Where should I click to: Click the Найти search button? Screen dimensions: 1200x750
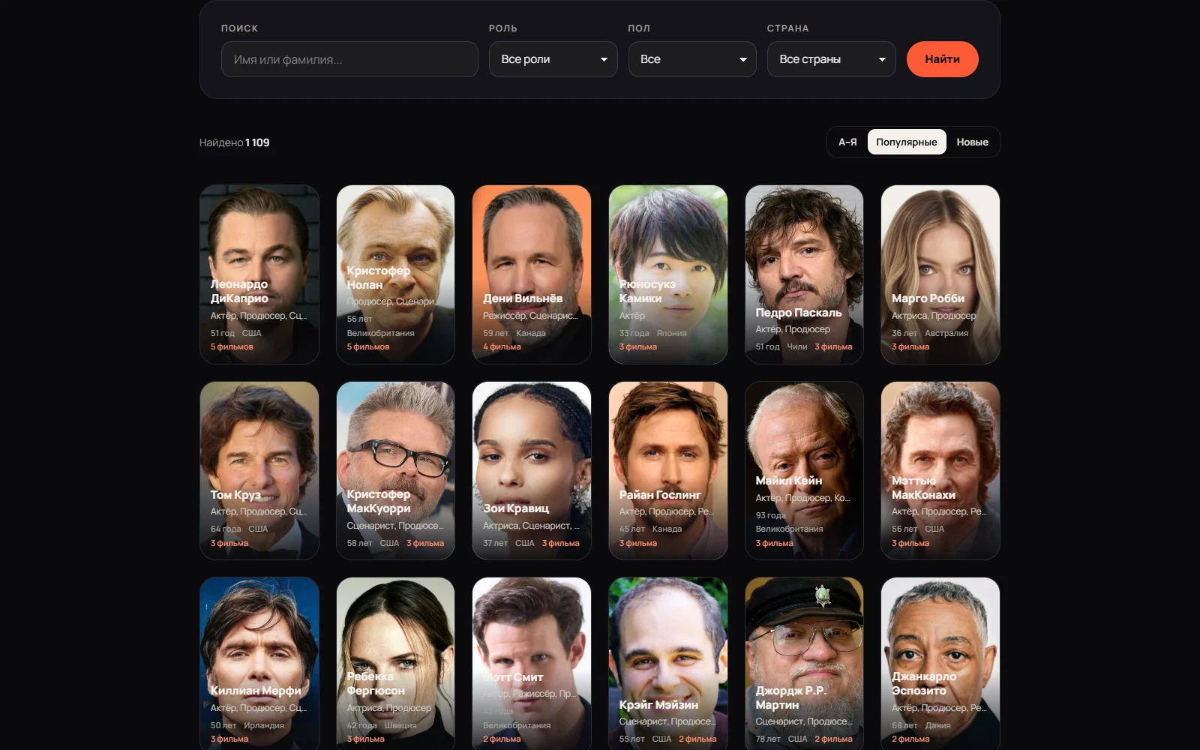pos(943,59)
